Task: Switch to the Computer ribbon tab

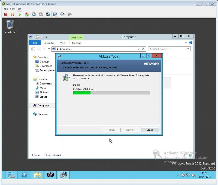Action: (49, 43)
